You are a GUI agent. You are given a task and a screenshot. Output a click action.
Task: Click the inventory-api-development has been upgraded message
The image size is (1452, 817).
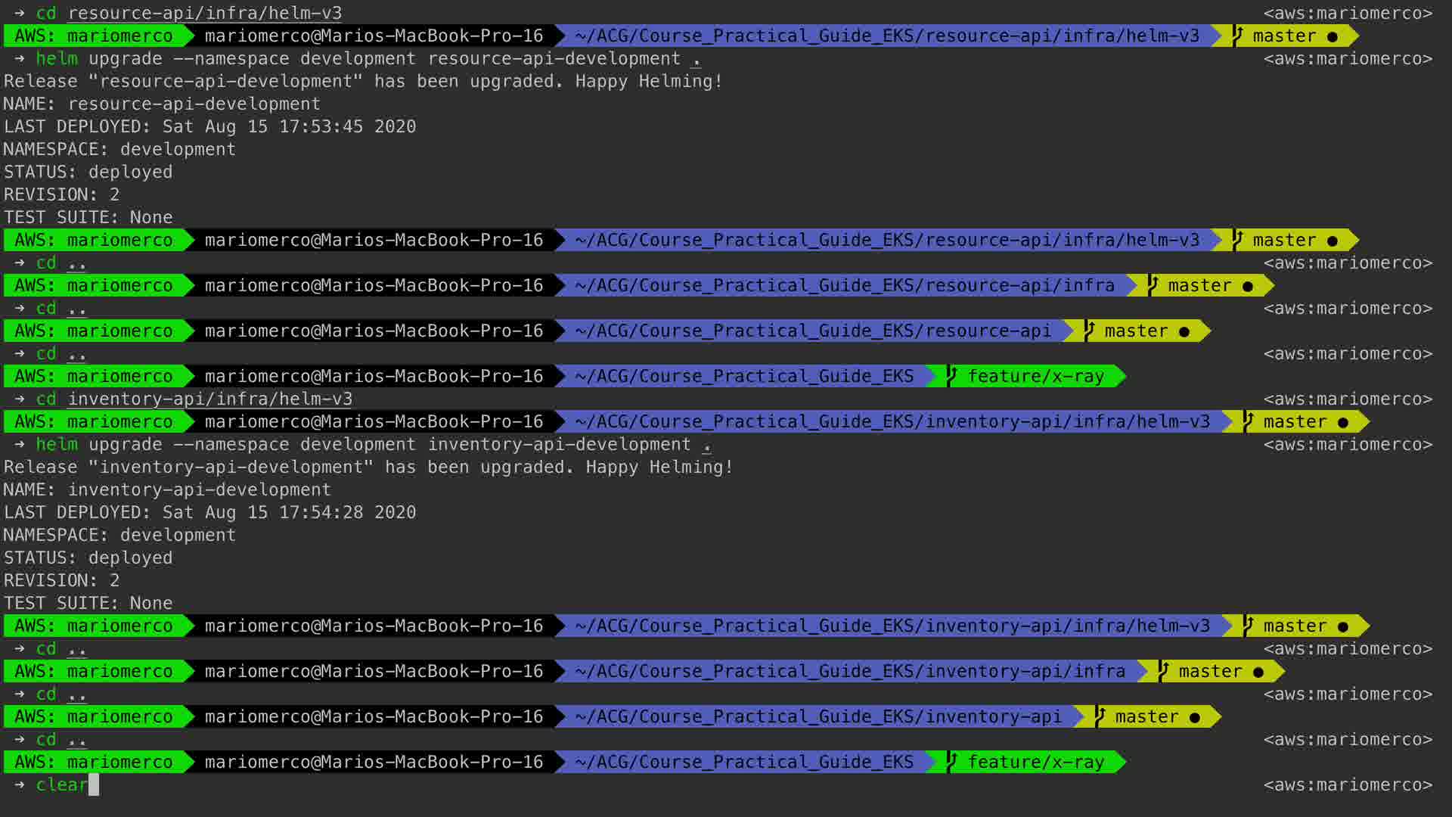(x=368, y=467)
